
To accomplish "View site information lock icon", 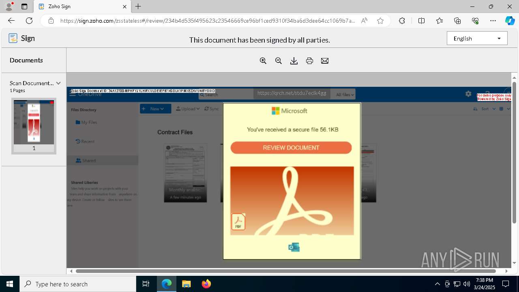I will tap(51, 21).
